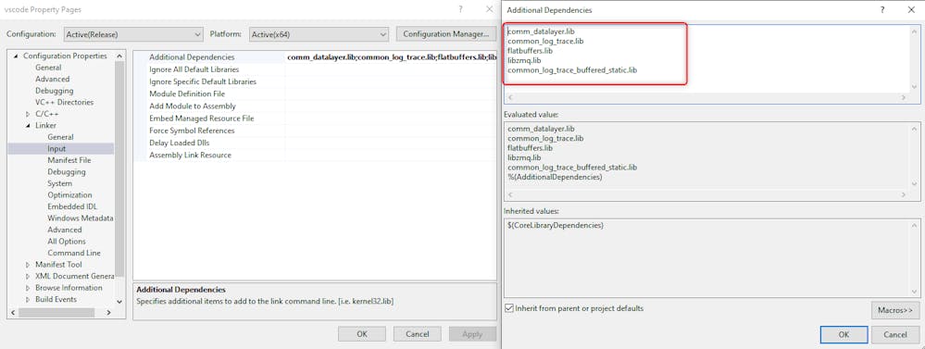Expand the C/C++ tree node
The height and width of the screenshot is (349, 925).
(x=28, y=114)
